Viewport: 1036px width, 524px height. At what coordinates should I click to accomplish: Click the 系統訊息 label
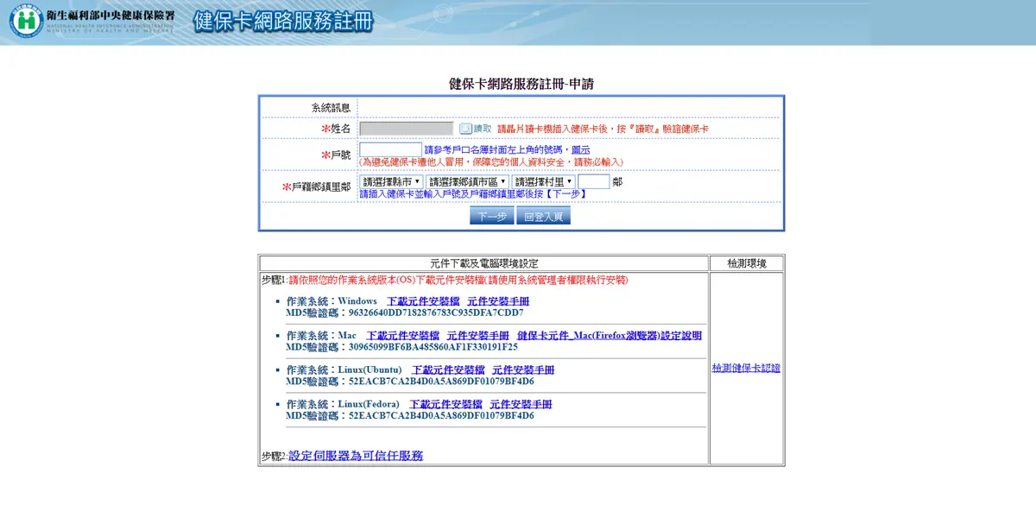click(331, 108)
